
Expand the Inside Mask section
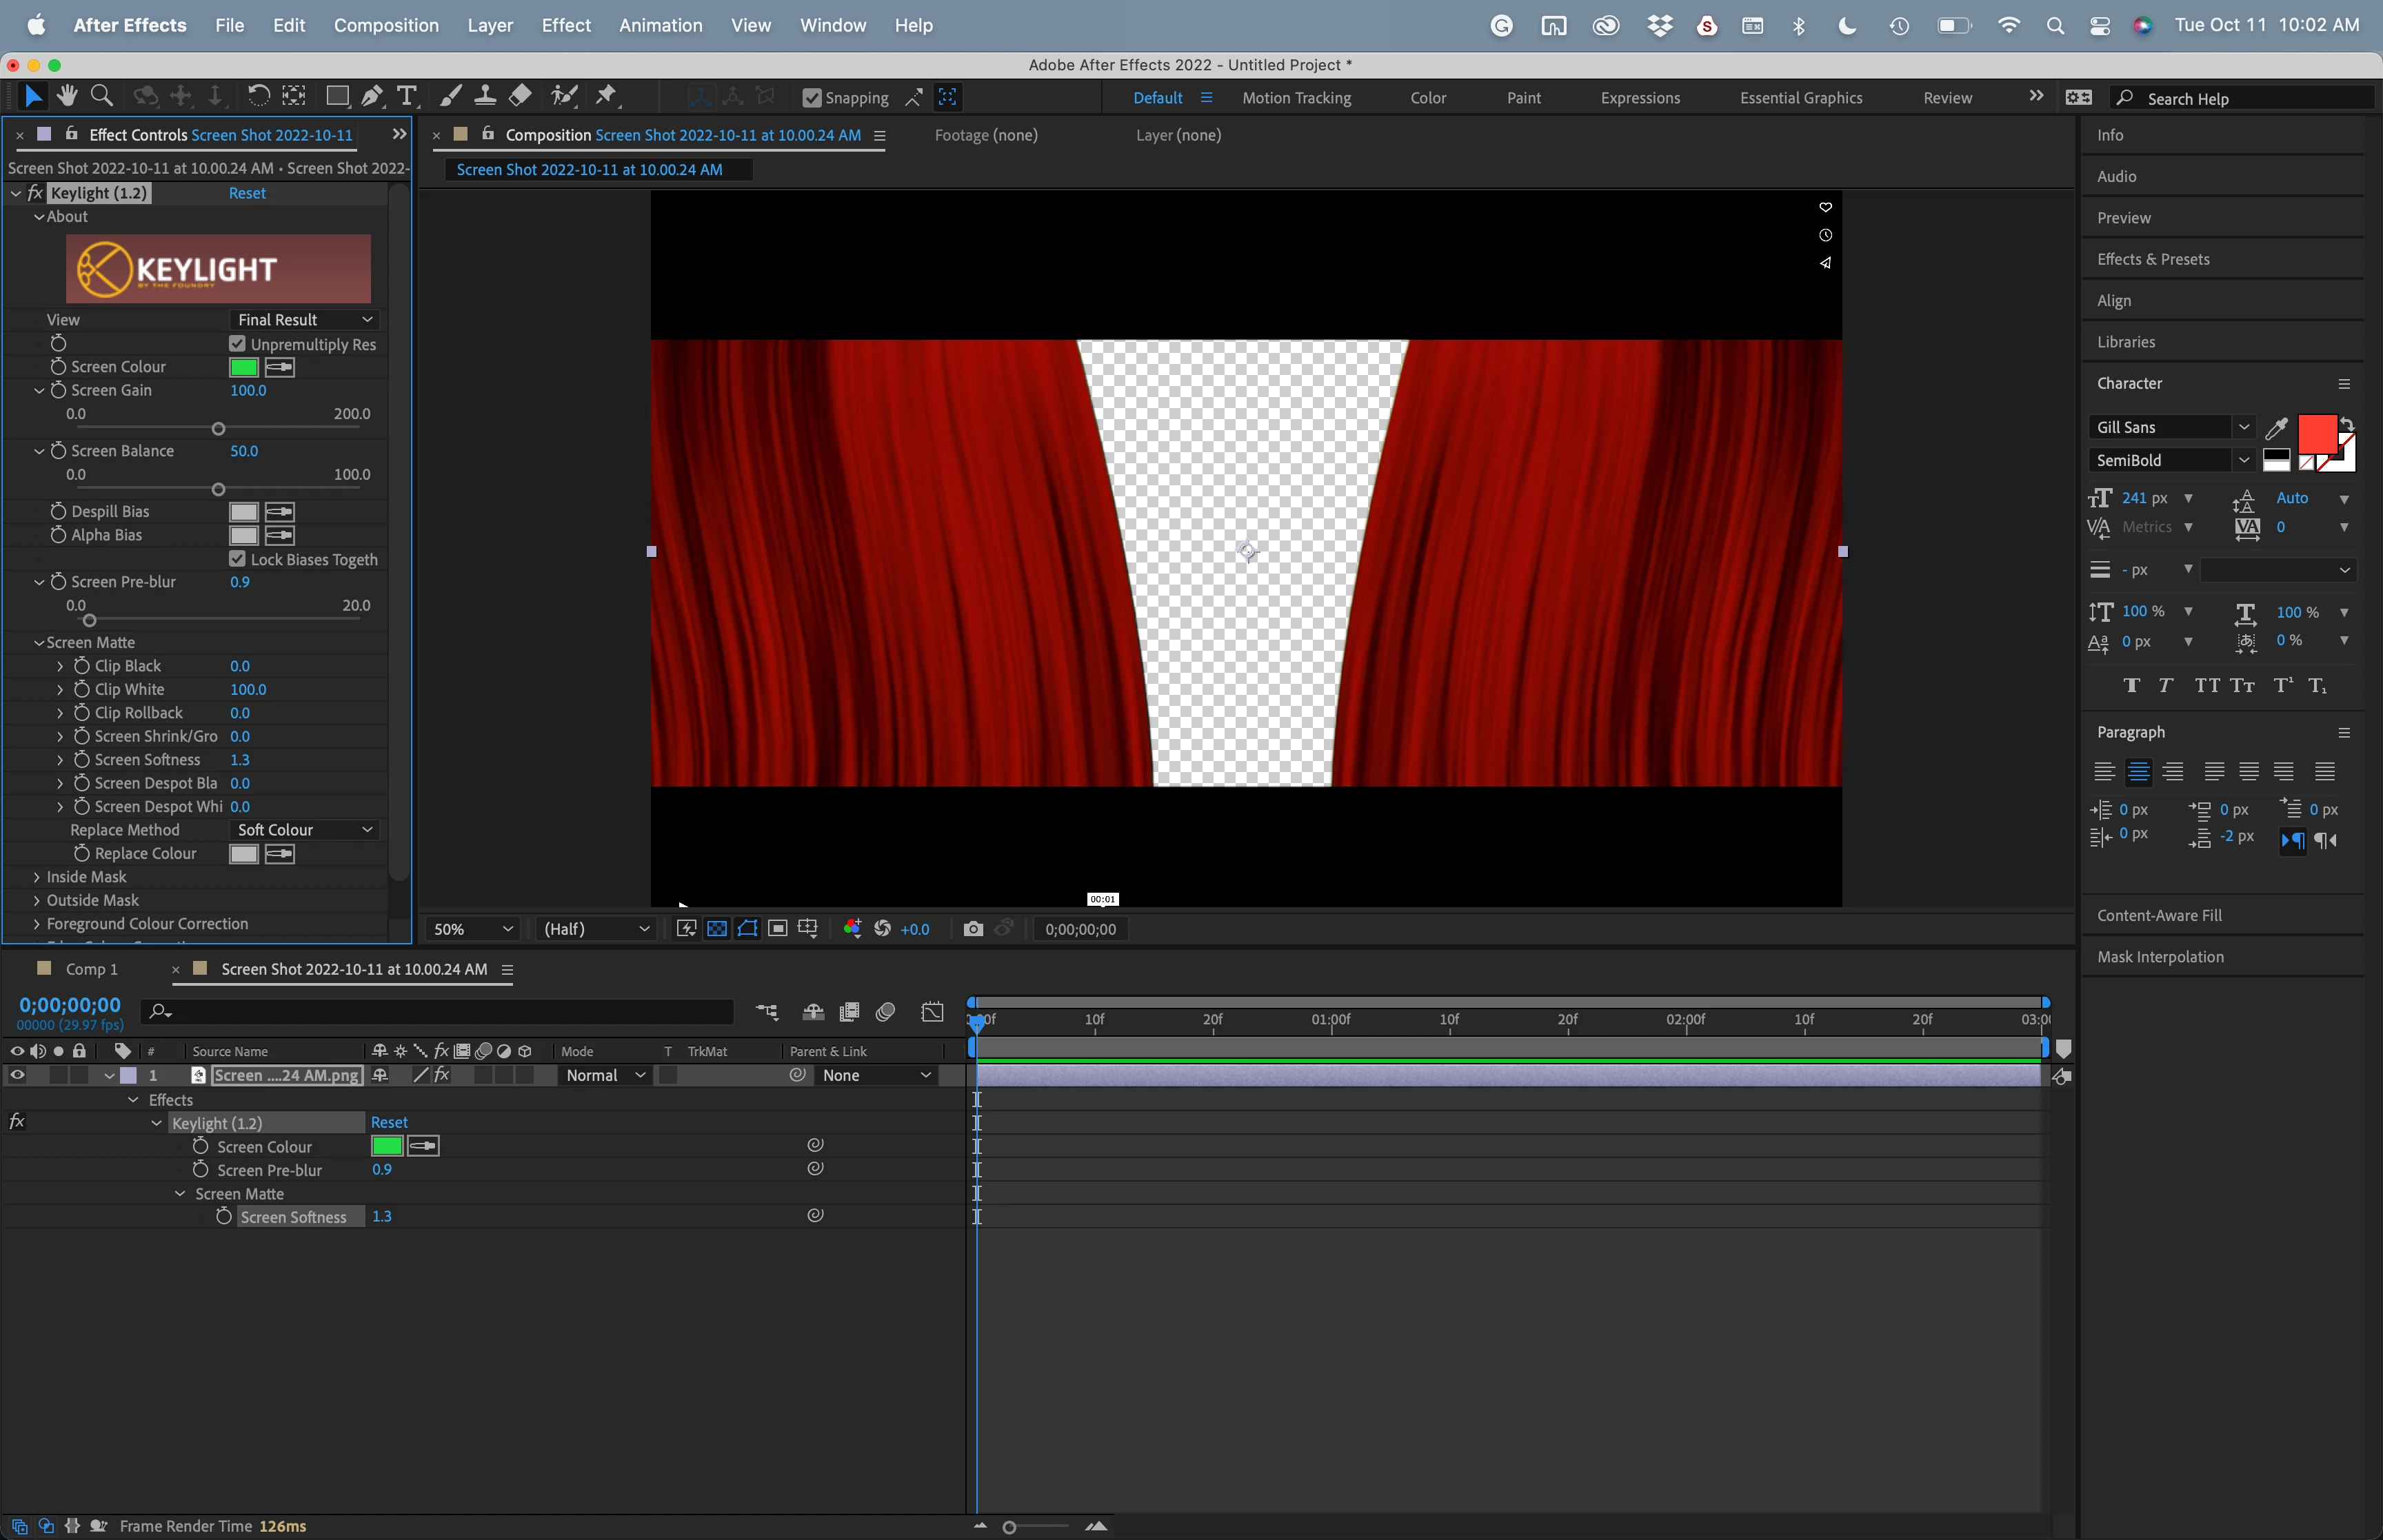pos(37,877)
